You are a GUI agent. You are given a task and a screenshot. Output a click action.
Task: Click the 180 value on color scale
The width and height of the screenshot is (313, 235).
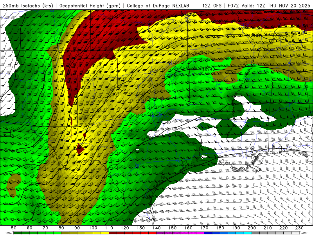point(220,228)
